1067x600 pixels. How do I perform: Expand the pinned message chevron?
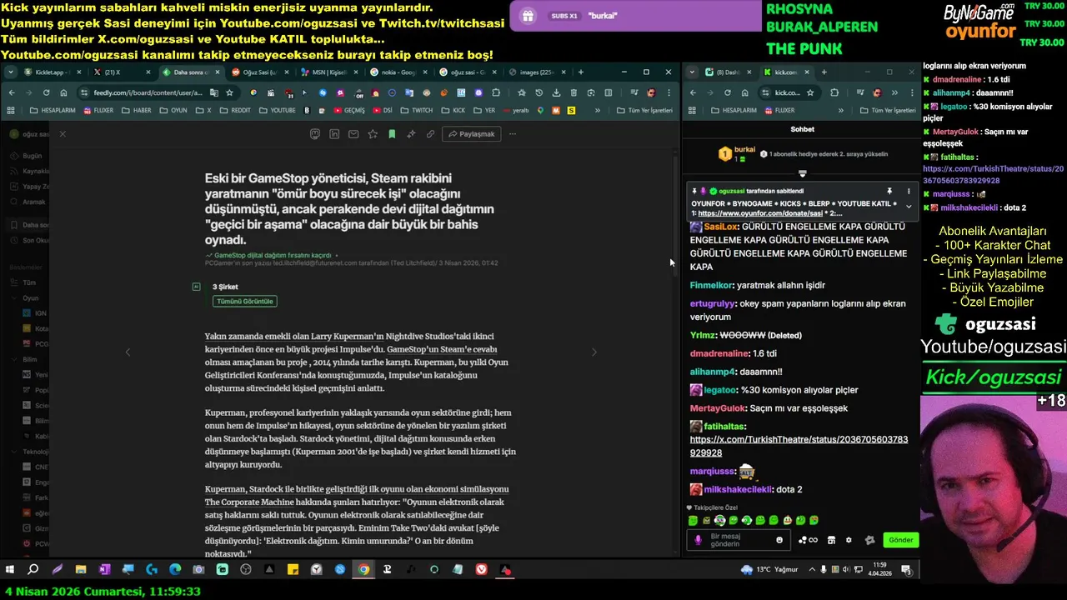(x=909, y=207)
